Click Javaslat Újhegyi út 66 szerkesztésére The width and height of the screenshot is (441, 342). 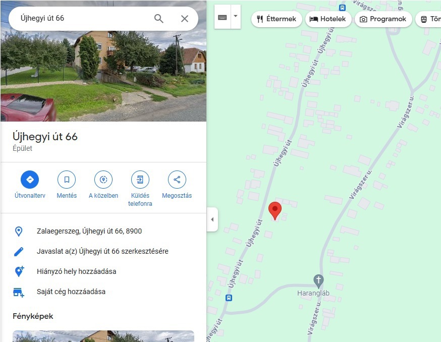click(103, 251)
